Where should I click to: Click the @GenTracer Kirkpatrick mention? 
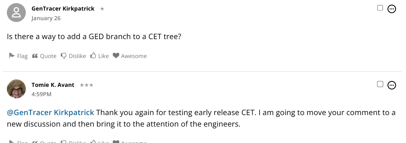click(x=50, y=112)
